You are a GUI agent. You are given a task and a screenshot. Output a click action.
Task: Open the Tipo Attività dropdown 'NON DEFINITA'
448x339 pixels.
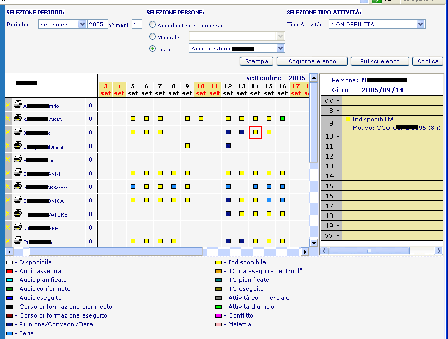[x=420, y=24]
